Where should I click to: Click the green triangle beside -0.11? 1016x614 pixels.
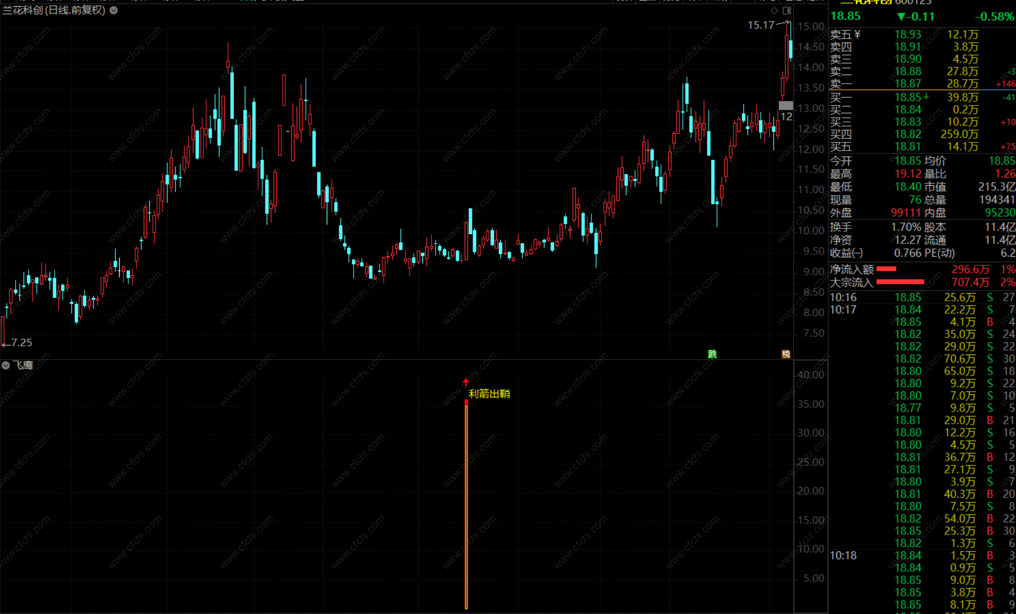tap(901, 17)
